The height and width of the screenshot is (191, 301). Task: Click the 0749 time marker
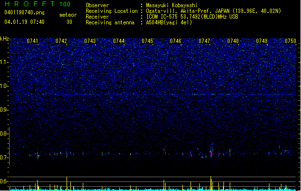[x=262, y=41]
